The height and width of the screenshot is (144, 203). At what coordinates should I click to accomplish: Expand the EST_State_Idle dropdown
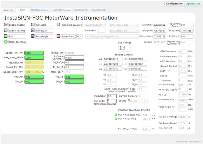124,31
